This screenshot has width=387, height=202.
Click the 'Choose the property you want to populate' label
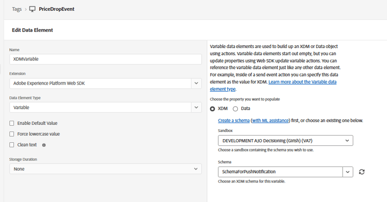[x=245, y=99]
